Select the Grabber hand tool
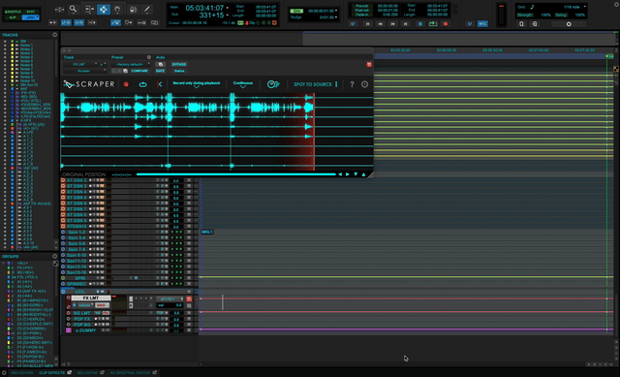Screen dimensions: 620x377 pos(117,9)
